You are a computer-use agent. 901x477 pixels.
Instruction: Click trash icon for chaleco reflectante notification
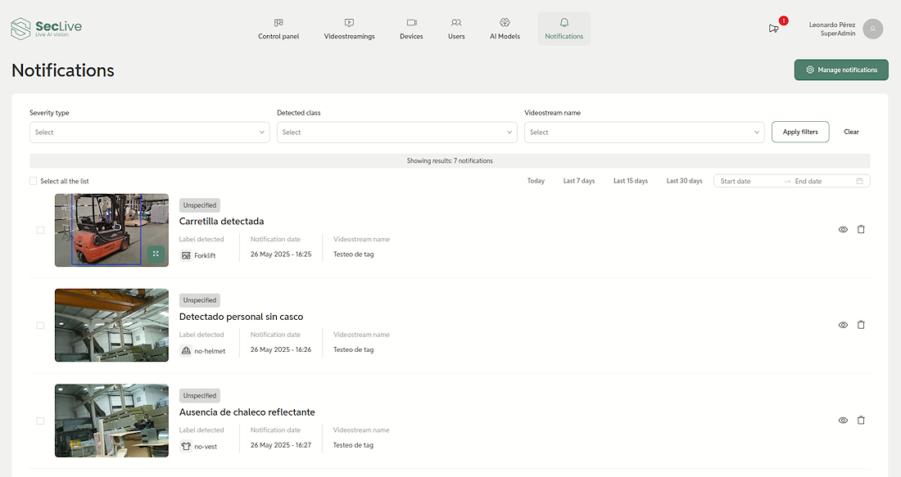point(861,421)
